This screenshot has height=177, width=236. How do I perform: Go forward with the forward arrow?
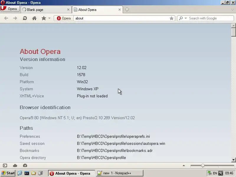[15, 18]
